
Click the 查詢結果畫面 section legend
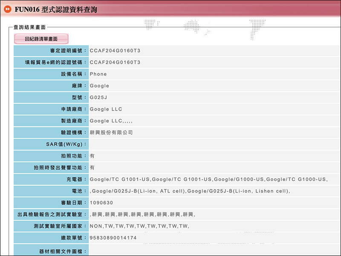click(29, 27)
